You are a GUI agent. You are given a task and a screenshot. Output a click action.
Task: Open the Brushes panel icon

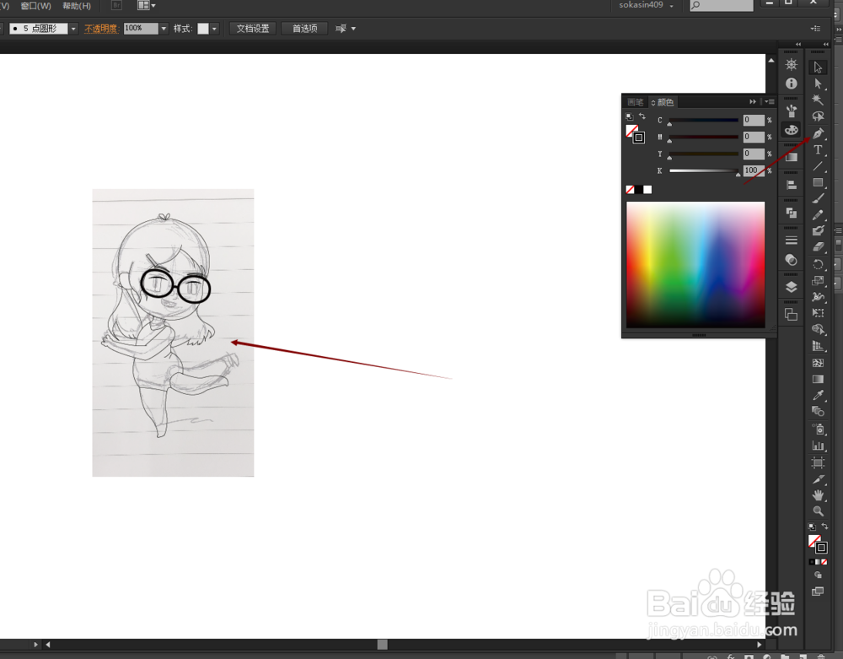click(791, 111)
